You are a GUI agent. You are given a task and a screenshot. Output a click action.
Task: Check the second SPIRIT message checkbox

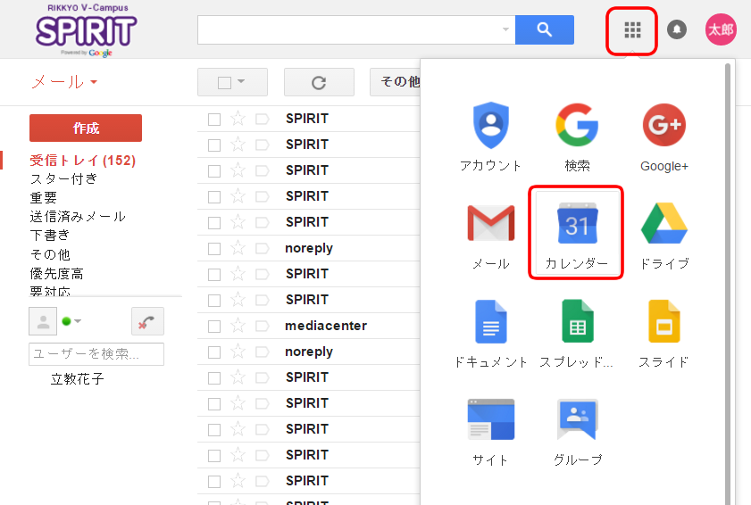click(214, 145)
